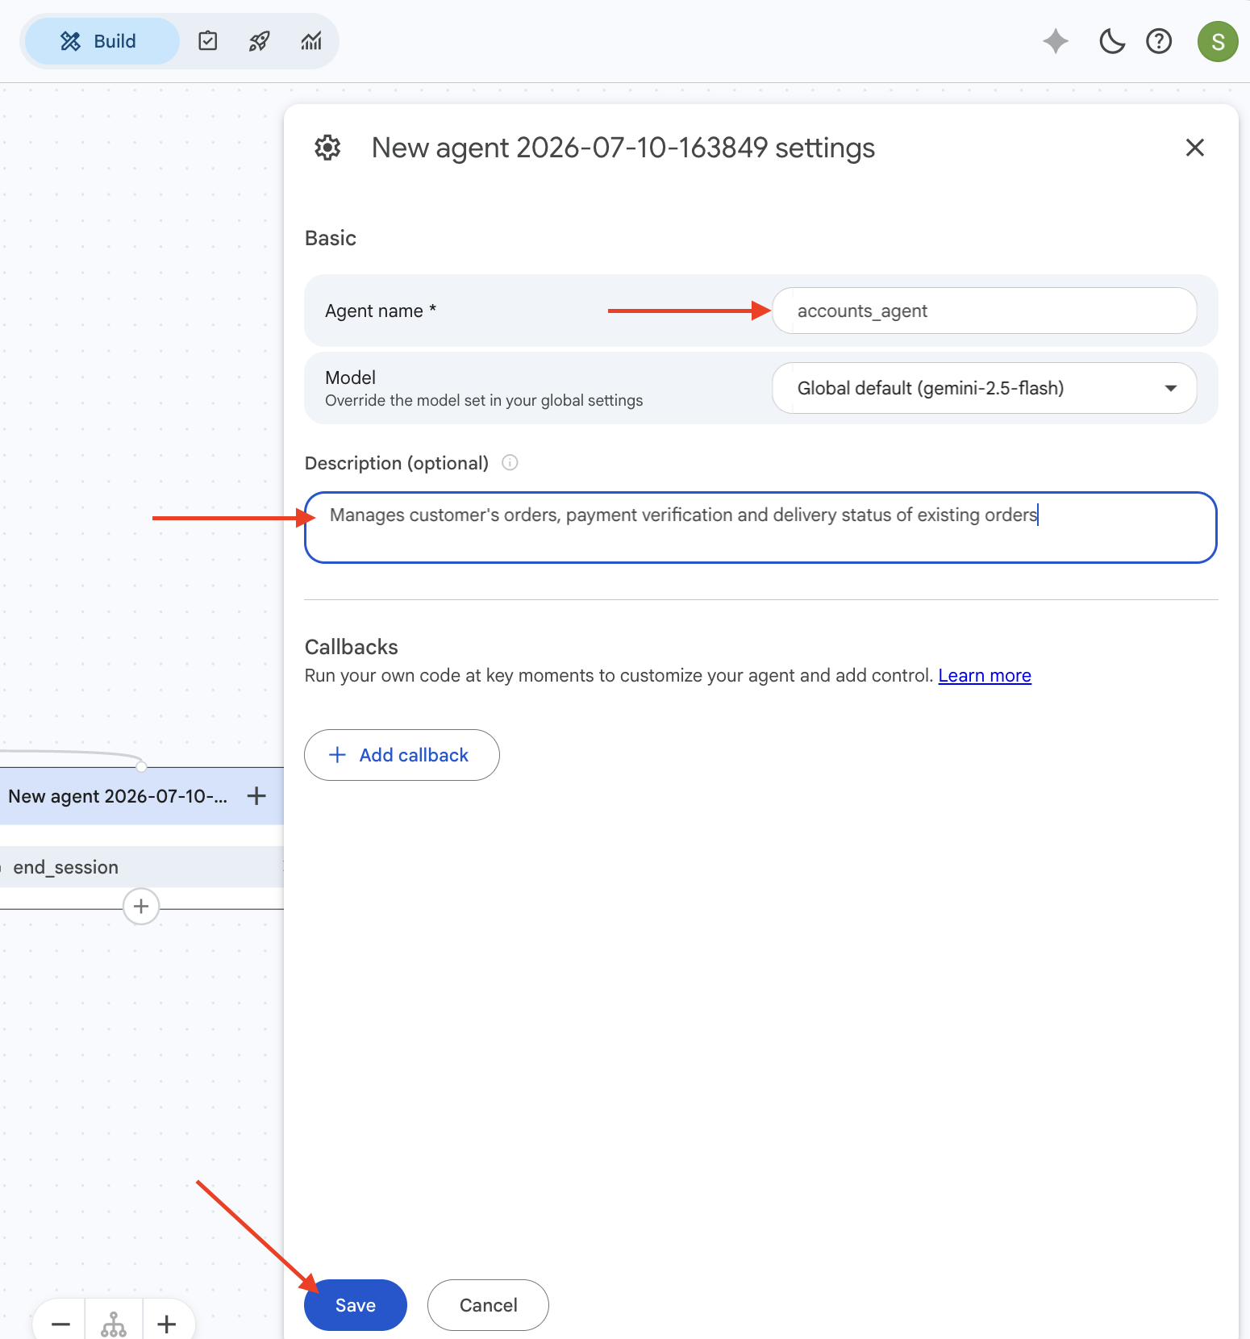Click circled plus below end_session
This screenshot has height=1339, width=1250.
click(x=141, y=906)
